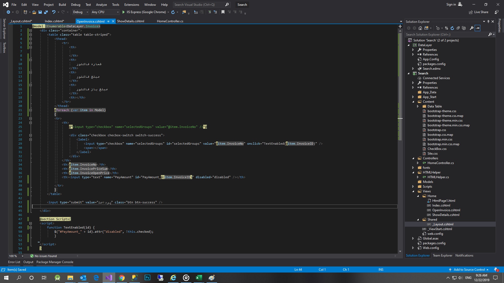The width and height of the screenshot is (504, 283).
Task: Refresh Solution Explorer with the blue arrow icon
Action: (x=452, y=28)
